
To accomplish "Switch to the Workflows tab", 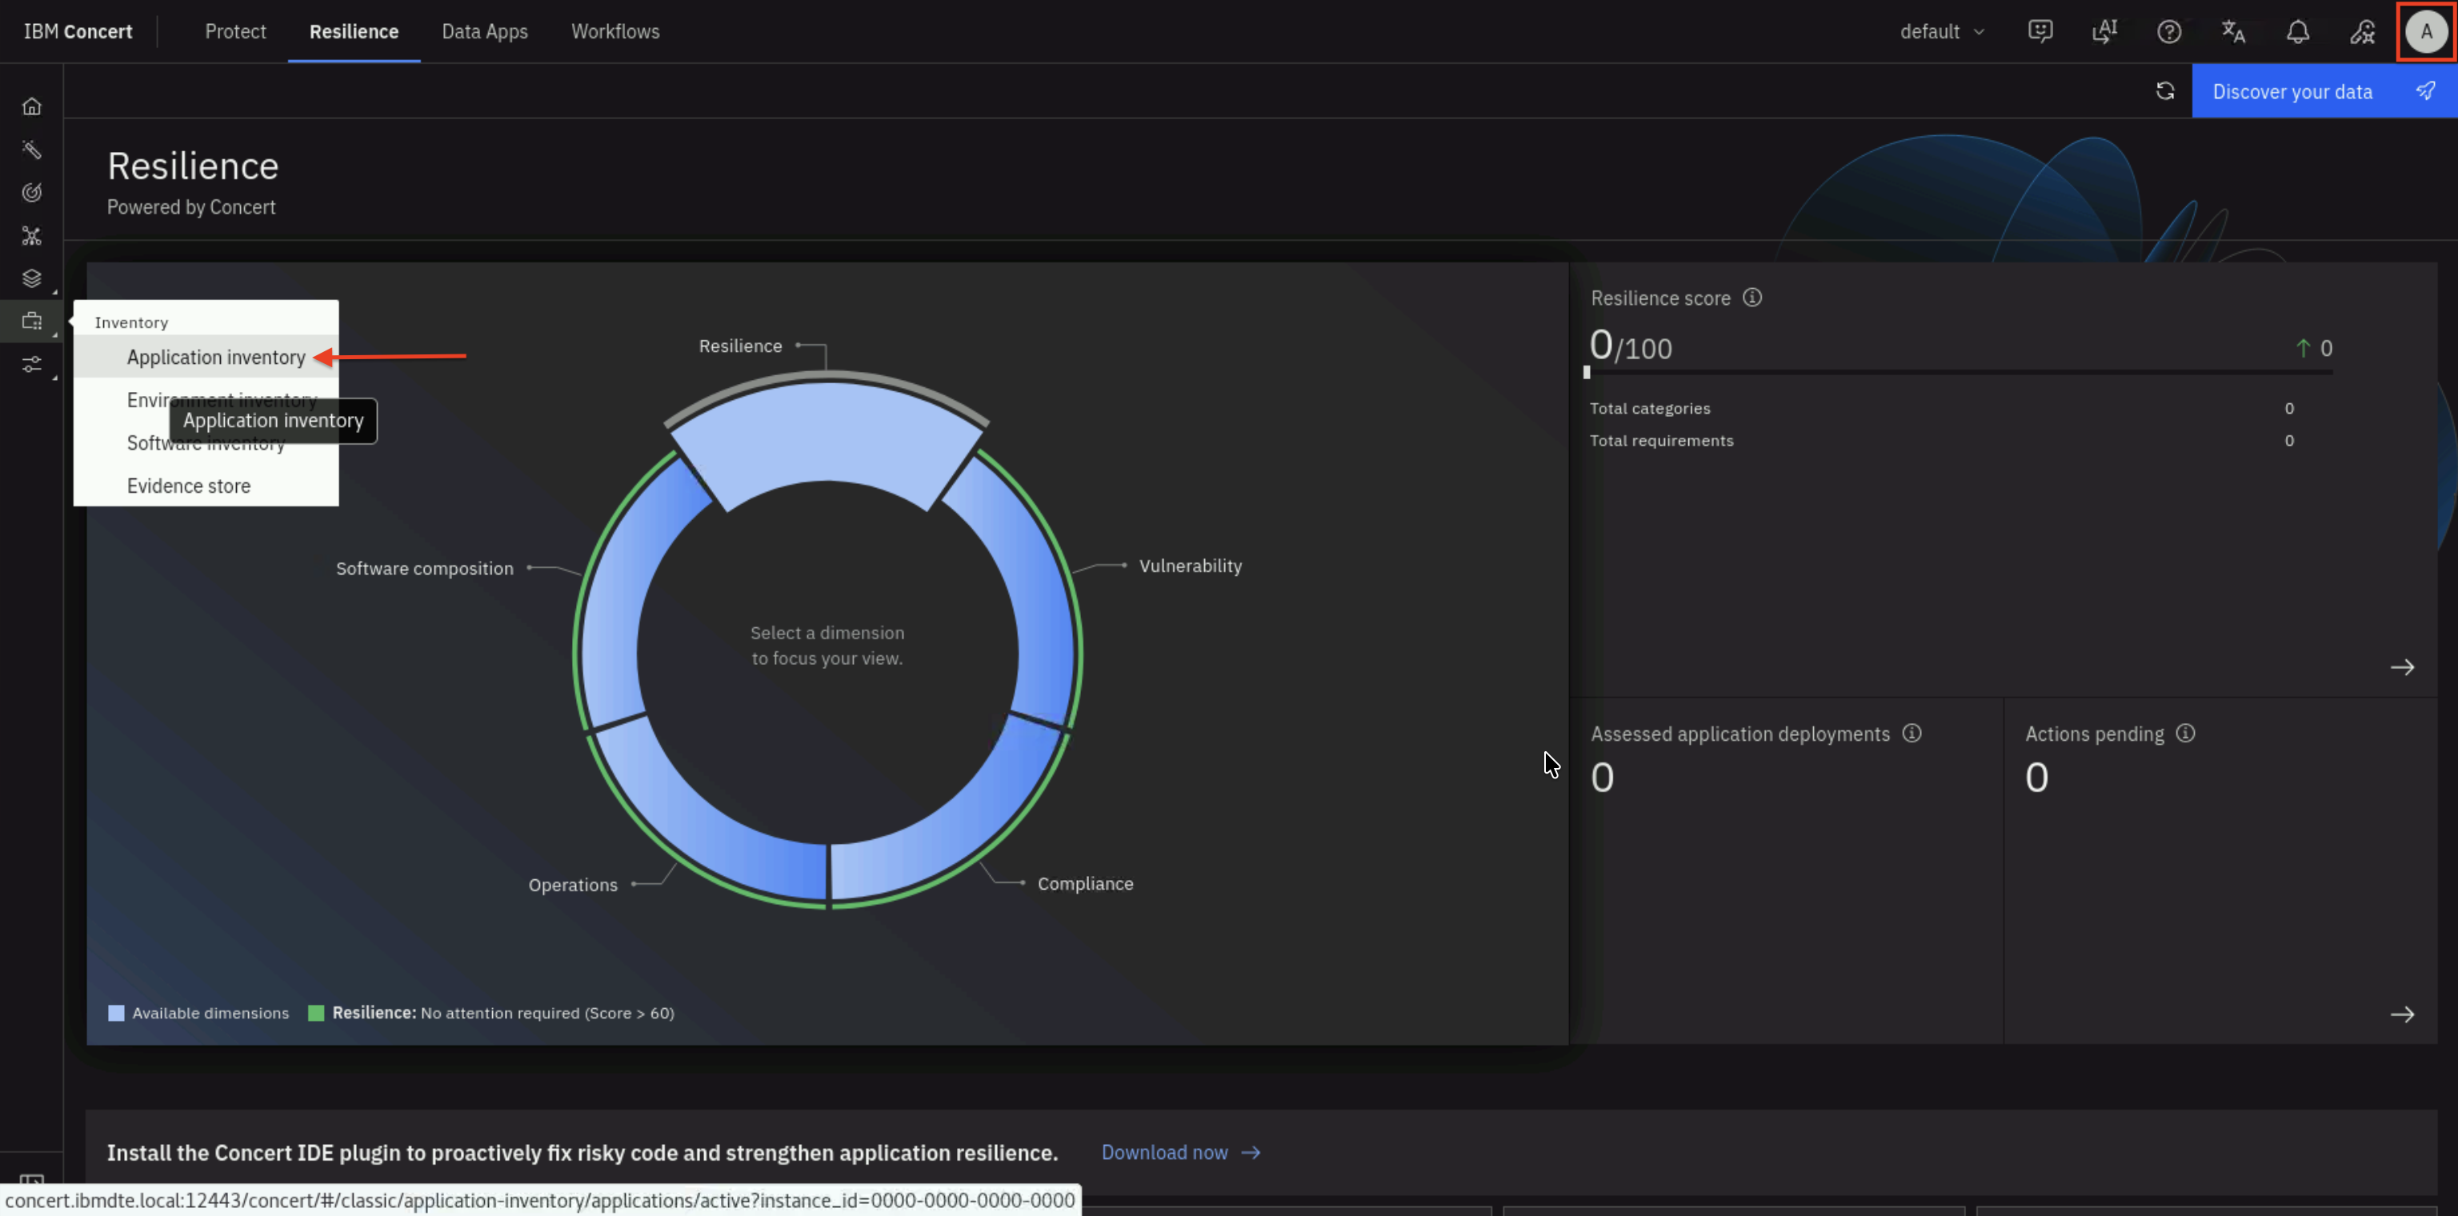I will point(615,31).
